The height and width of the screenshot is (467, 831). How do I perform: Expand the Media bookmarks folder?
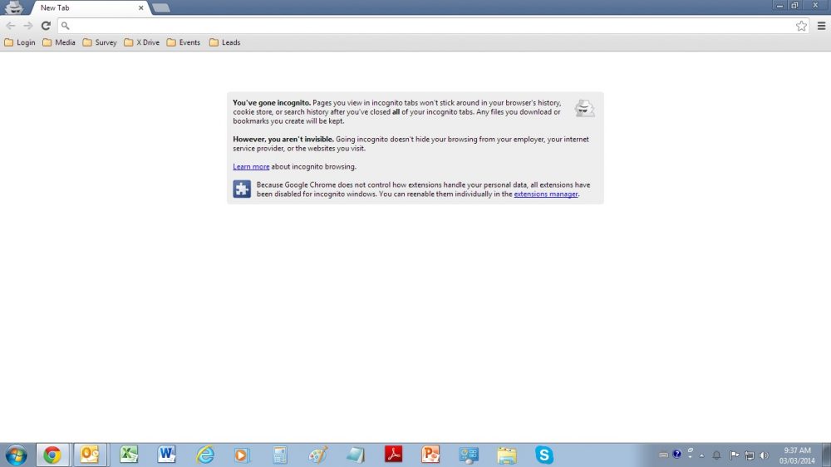point(59,42)
